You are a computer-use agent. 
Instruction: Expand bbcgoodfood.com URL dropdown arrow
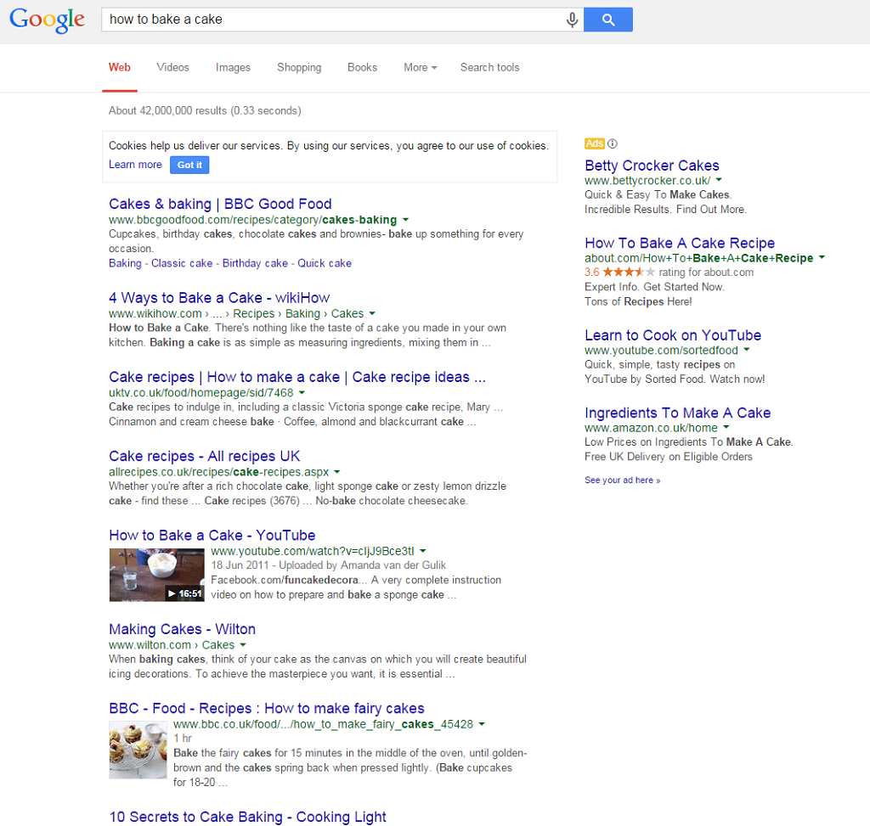[x=405, y=220]
